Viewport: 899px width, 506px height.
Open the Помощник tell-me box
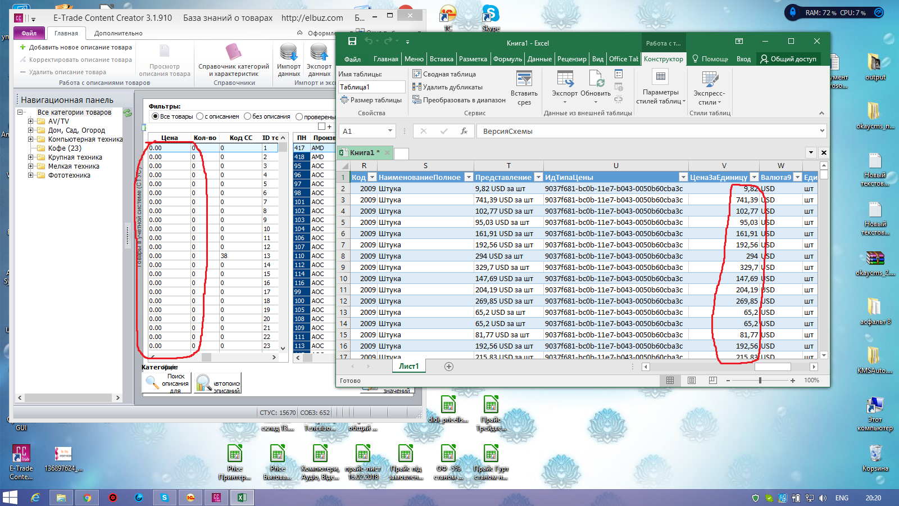(710, 59)
